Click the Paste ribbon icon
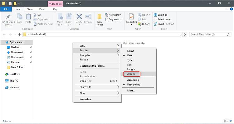234x124 pixels. [28, 17]
